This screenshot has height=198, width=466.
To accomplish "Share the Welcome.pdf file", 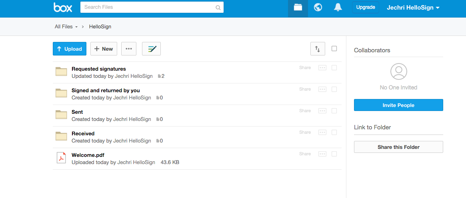I will [x=305, y=154].
